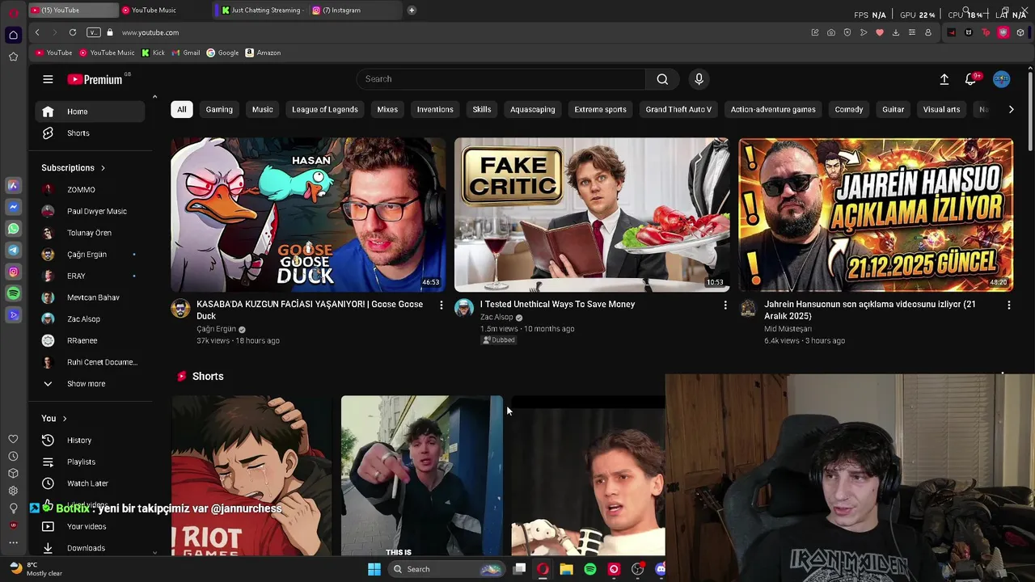
Task: Open more options for Unethical Ways video
Action: (x=725, y=305)
